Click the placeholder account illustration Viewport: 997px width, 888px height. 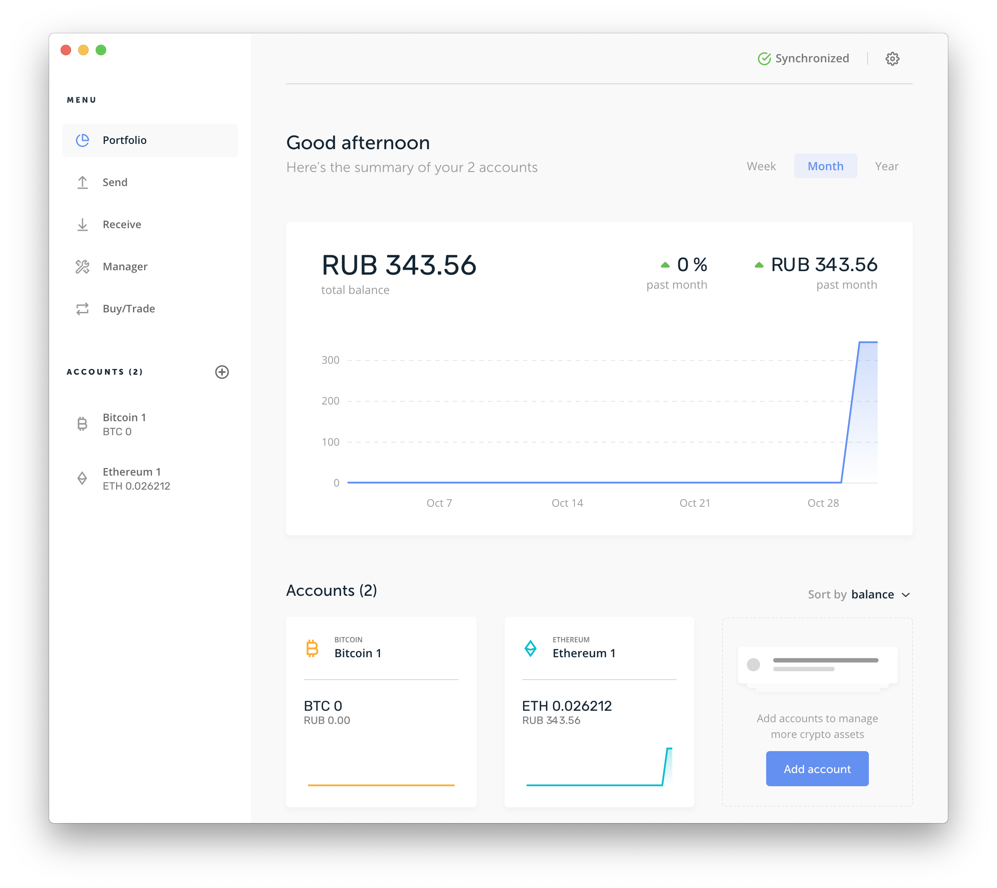click(x=817, y=669)
